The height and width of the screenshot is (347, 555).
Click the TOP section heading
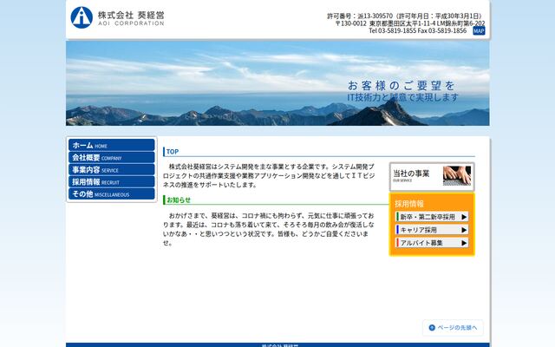click(x=173, y=152)
